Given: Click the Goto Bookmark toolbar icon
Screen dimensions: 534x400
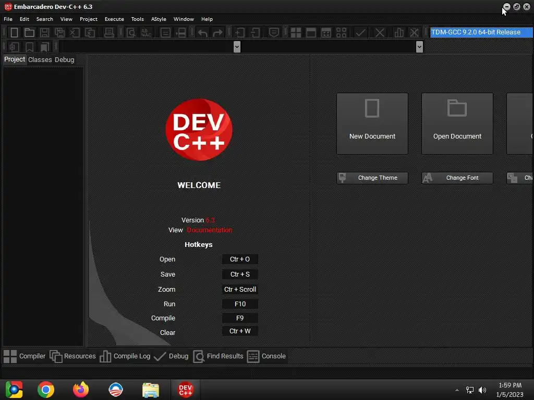Looking at the screenshot, I should (45, 47).
